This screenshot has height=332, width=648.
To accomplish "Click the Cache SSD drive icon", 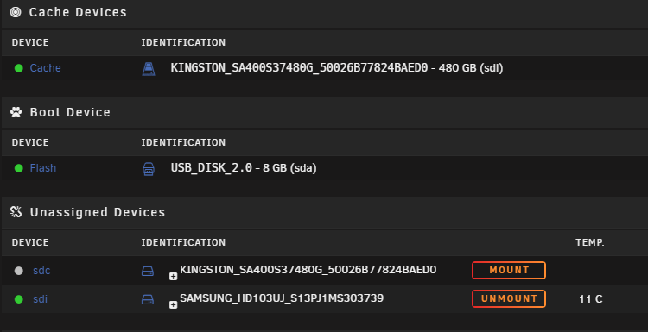I will point(149,68).
